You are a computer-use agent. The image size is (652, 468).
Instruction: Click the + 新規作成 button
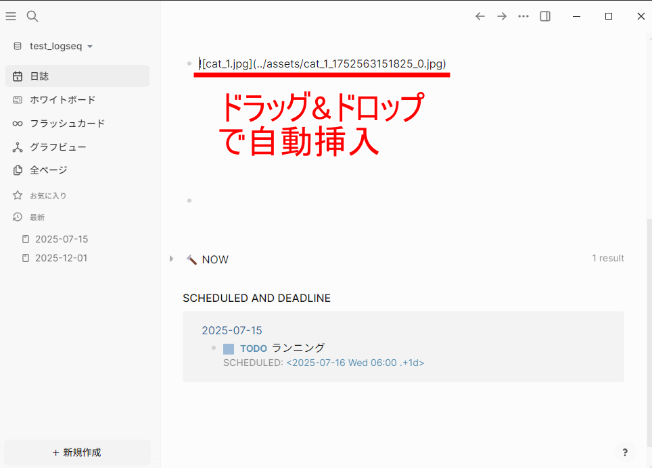[77, 452]
